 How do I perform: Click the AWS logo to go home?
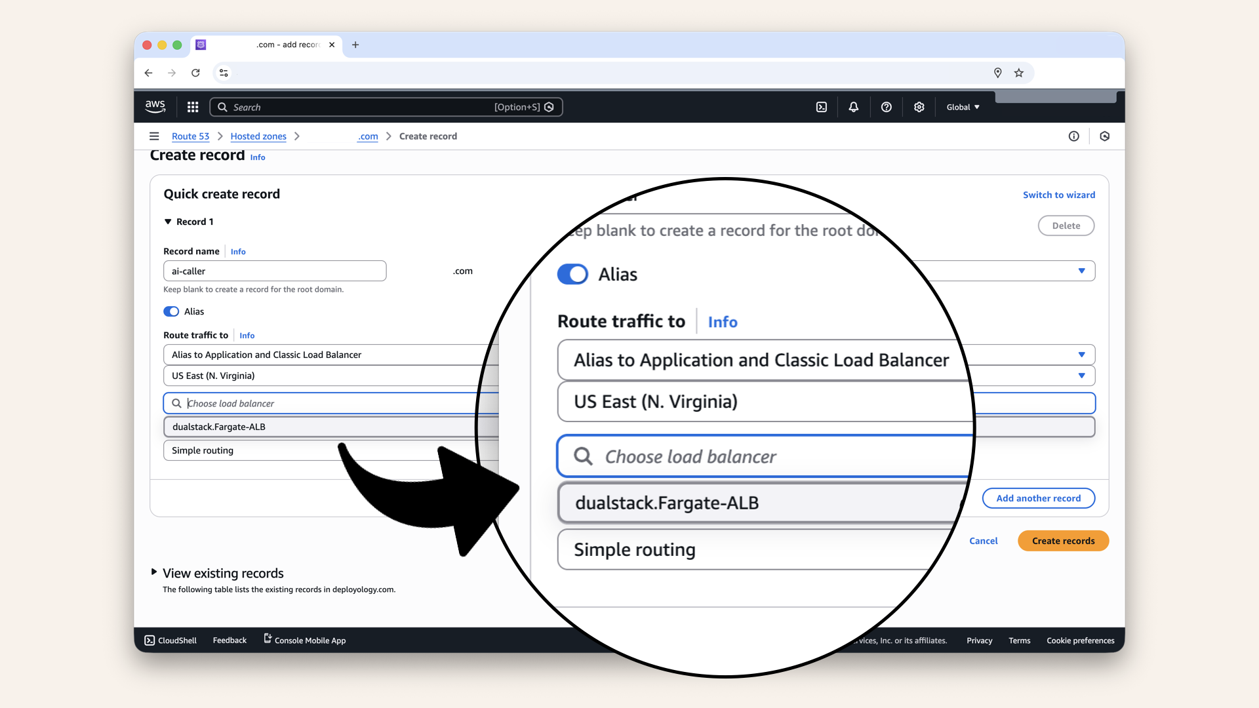(x=155, y=107)
